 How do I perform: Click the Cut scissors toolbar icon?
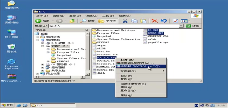[x=125, y=21]
